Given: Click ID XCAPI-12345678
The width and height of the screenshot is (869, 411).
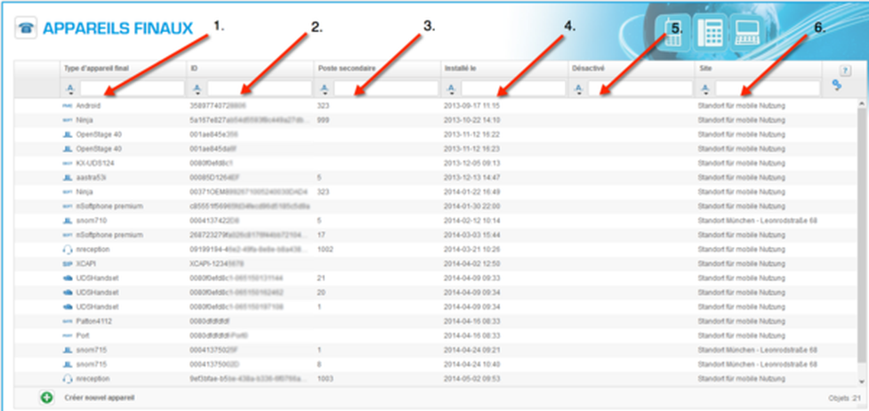Looking at the screenshot, I should 217,264.
